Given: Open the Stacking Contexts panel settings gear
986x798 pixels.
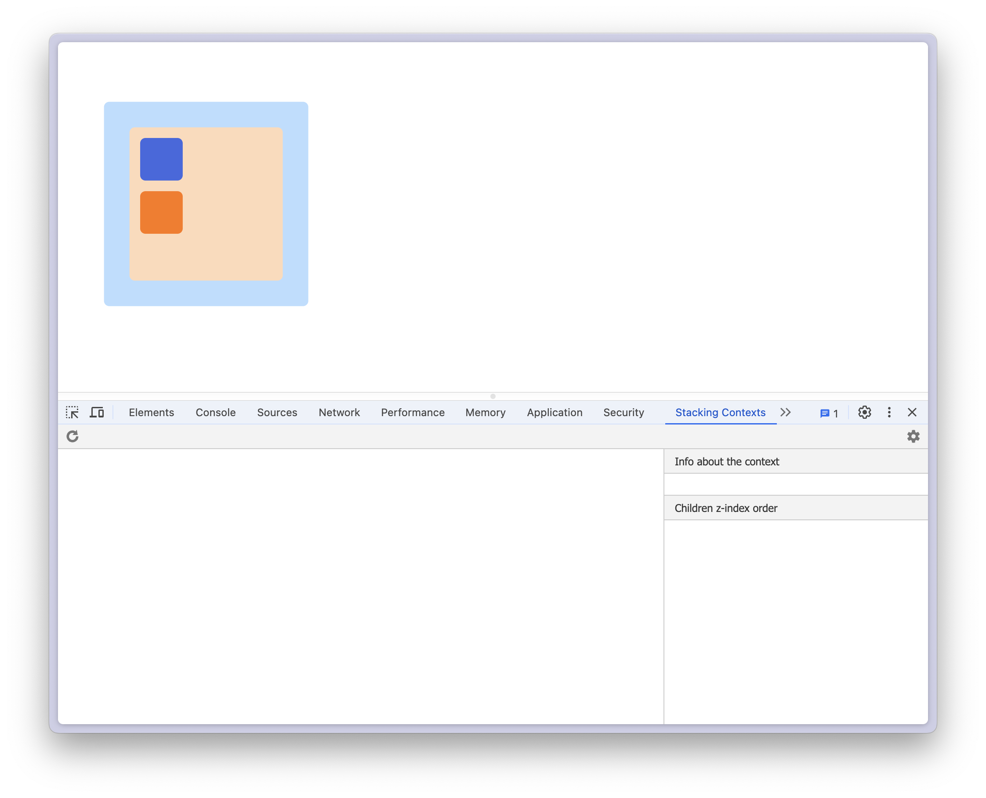Looking at the screenshot, I should tap(913, 436).
